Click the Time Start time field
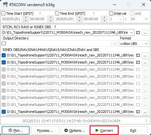The image size is (151, 135). pyautogui.click(x=38, y=19)
